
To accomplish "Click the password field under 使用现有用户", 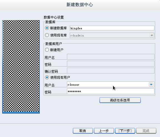I will point(111,91).
